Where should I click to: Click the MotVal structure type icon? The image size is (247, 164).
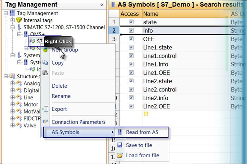19,111
